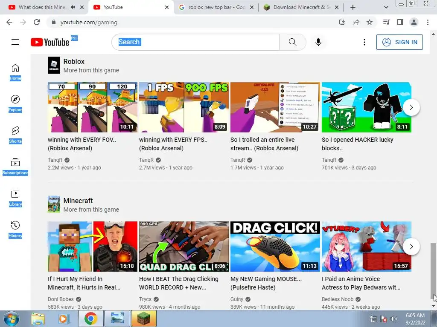Open the YouTube hamburger guide menu
The image size is (437, 327).
(x=15, y=42)
